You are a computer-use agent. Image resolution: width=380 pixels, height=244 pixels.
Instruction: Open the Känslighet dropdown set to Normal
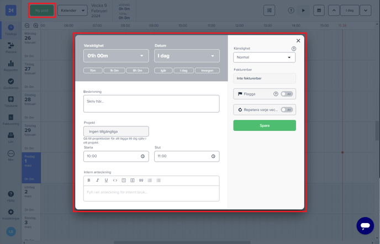click(x=265, y=57)
